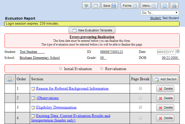Expand the Go To dropdown

point(160,13)
